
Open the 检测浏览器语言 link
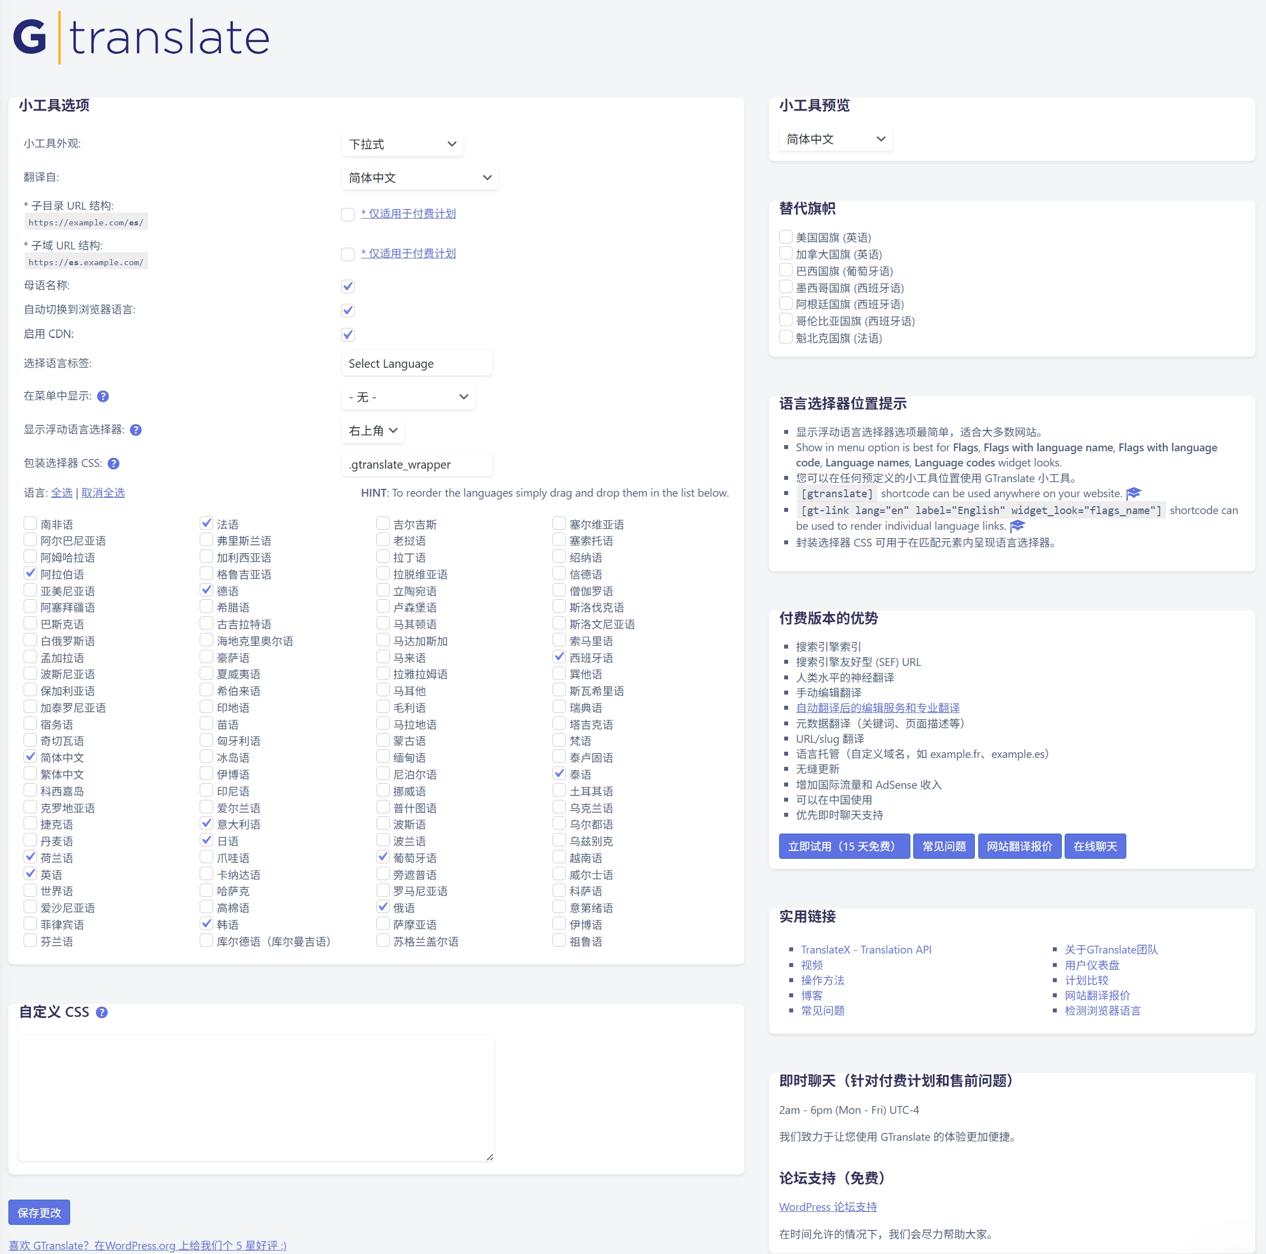[x=1102, y=1010]
